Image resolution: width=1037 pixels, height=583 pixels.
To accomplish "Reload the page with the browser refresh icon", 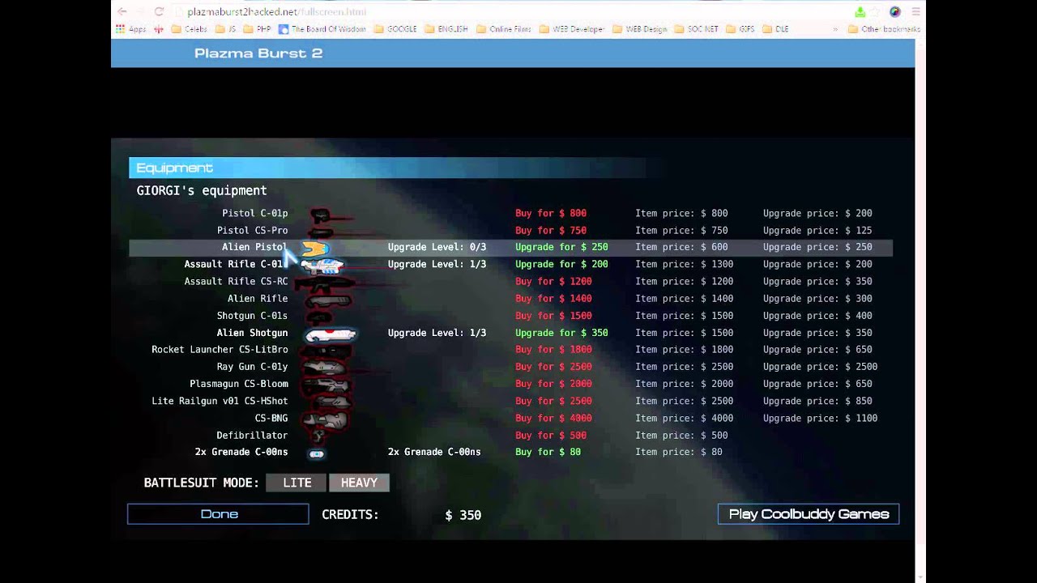I will coord(159,11).
